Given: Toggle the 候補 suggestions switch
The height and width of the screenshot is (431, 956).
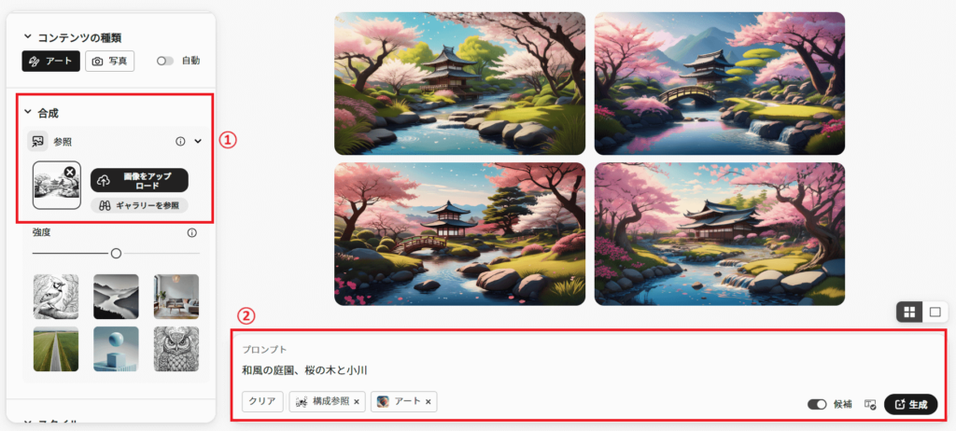Looking at the screenshot, I should click(817, 404).
